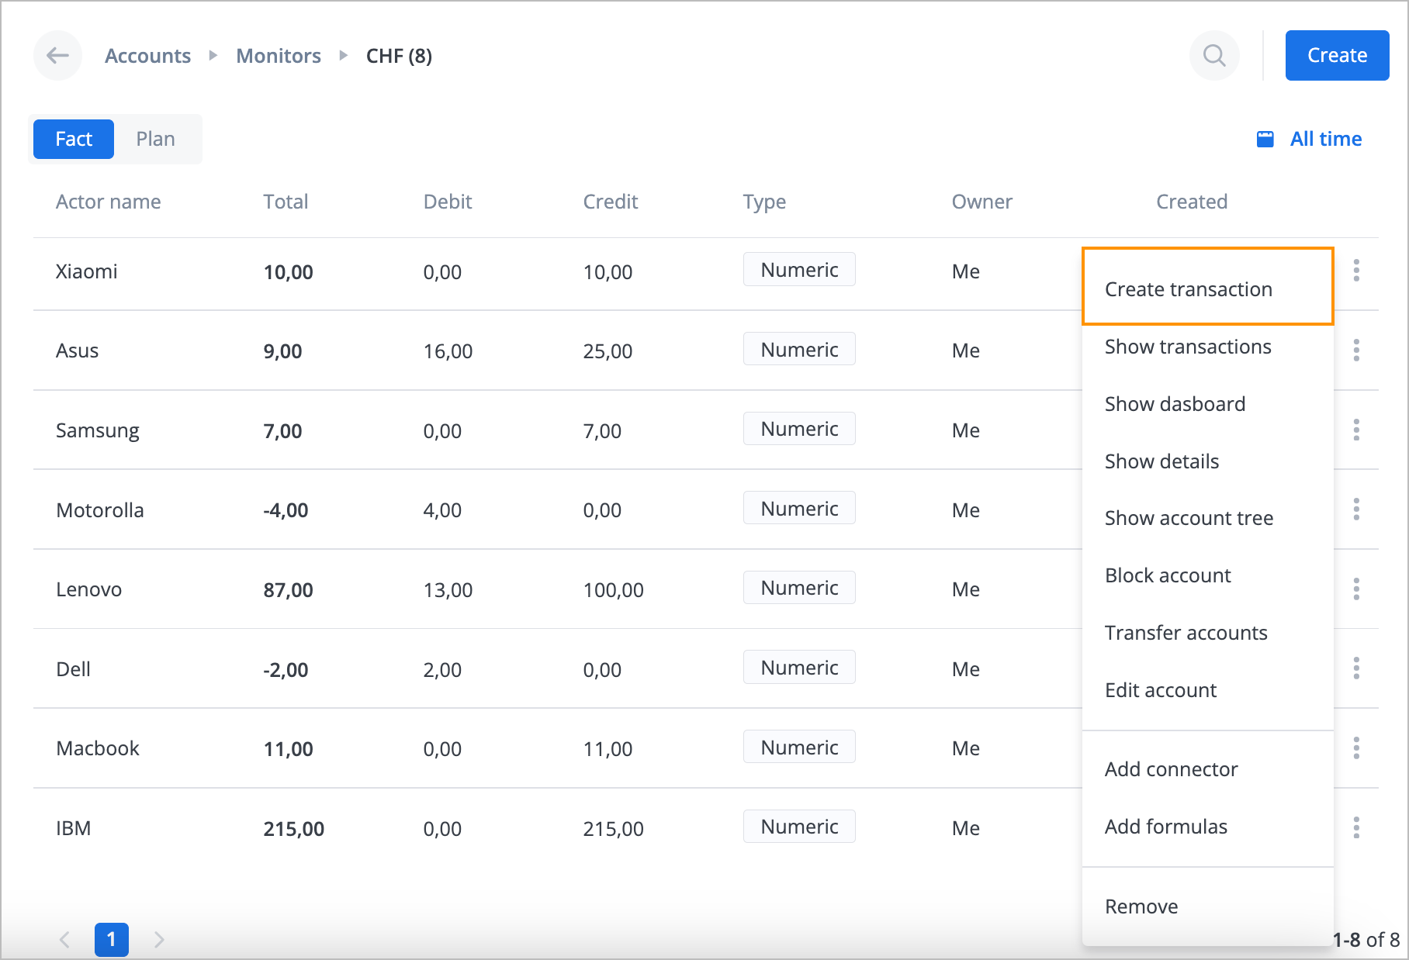Choose Transfer accounts option
This screenshot has height=960, width=1409.
(1208, 633)
